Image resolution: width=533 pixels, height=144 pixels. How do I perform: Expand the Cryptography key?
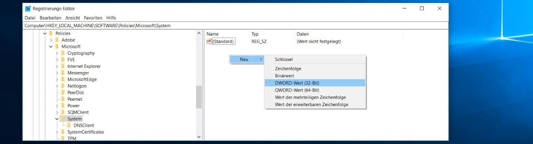pyautogui.click(x=57, y=53)
